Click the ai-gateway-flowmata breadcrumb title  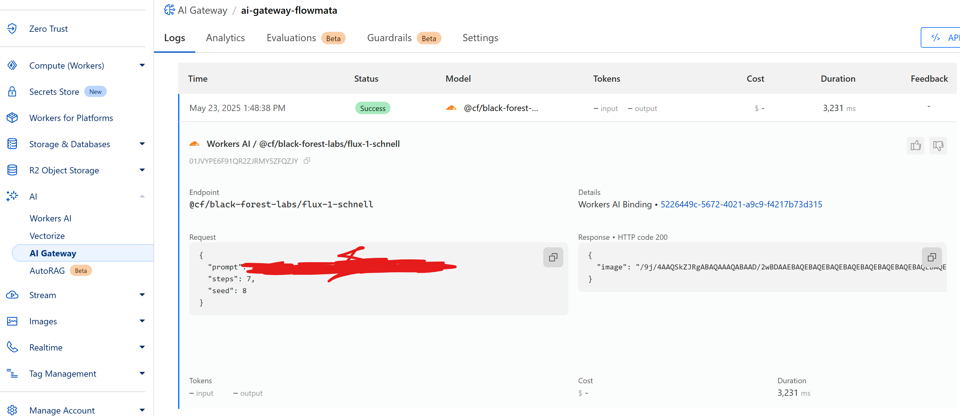coord(289,10)
